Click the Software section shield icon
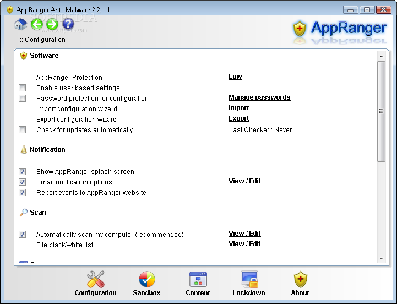Viewport: 397px width, 304px height. [24, 56]
